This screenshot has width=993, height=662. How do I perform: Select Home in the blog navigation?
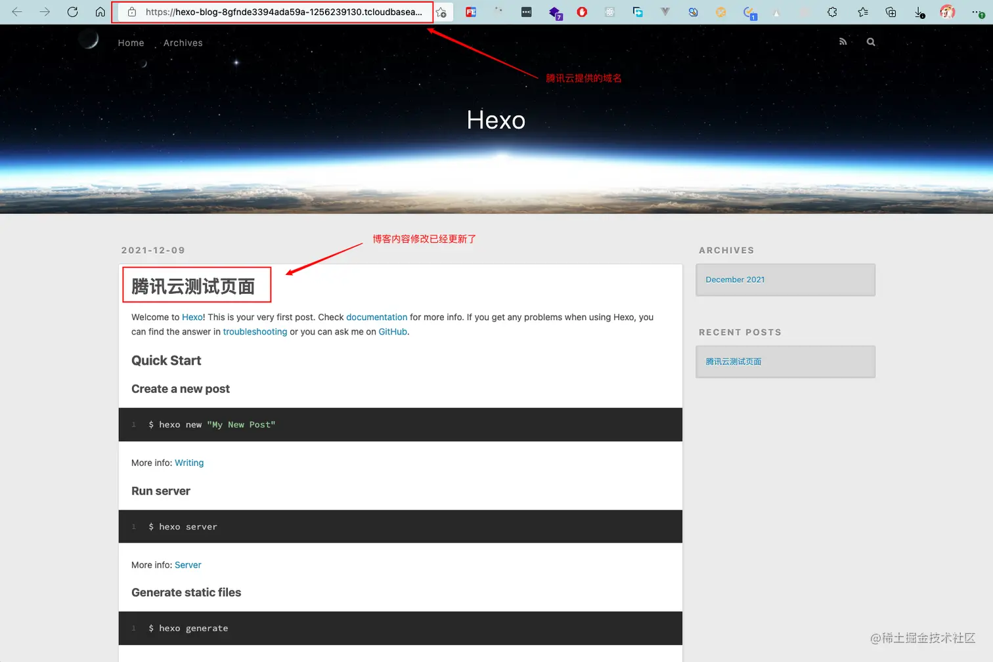(131, 43)
